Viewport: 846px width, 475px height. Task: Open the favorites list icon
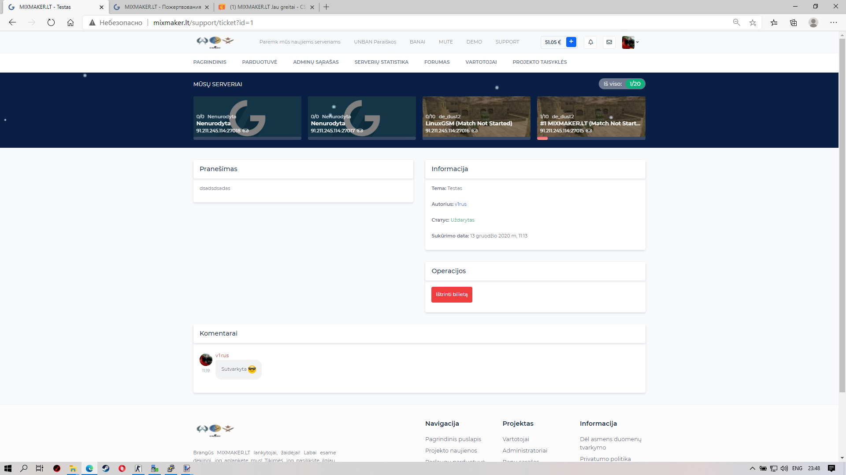click(x=774, y=22)
